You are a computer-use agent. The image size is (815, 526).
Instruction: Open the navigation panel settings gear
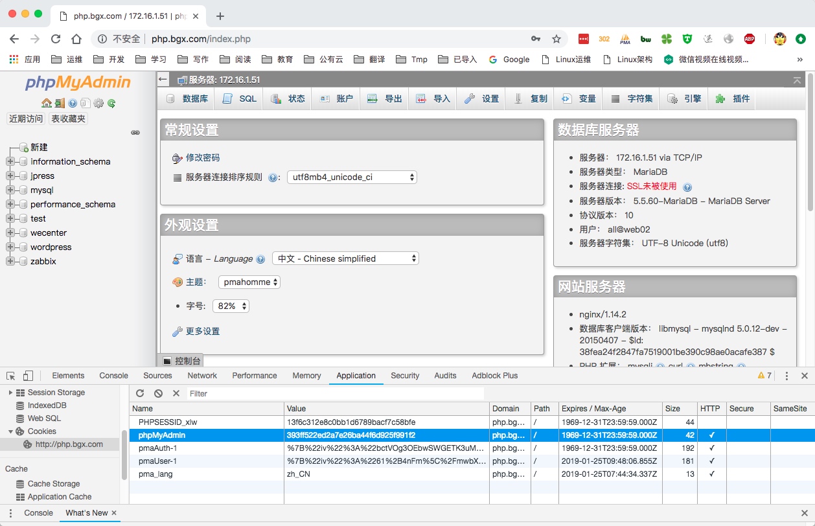coord(98,103)
